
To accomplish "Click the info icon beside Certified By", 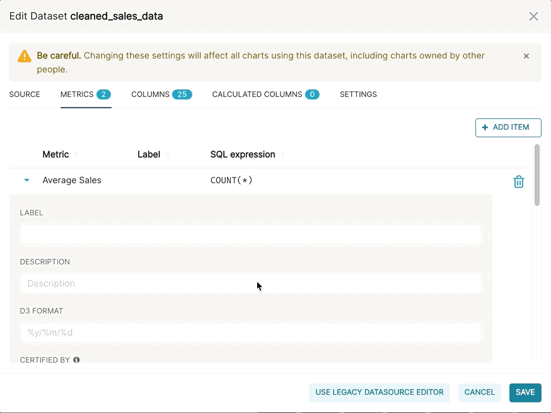I will click(x=76, y=360).
